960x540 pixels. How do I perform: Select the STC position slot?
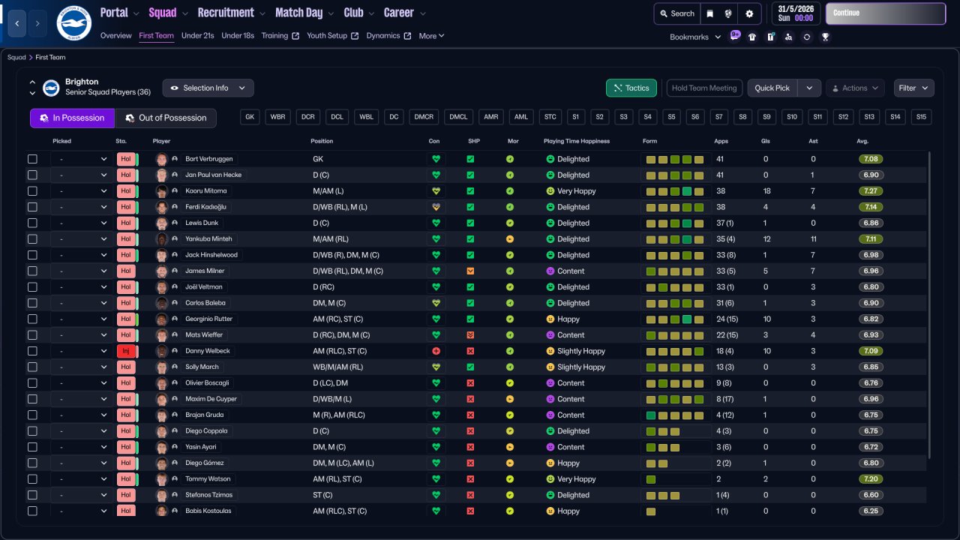[550, 117]
